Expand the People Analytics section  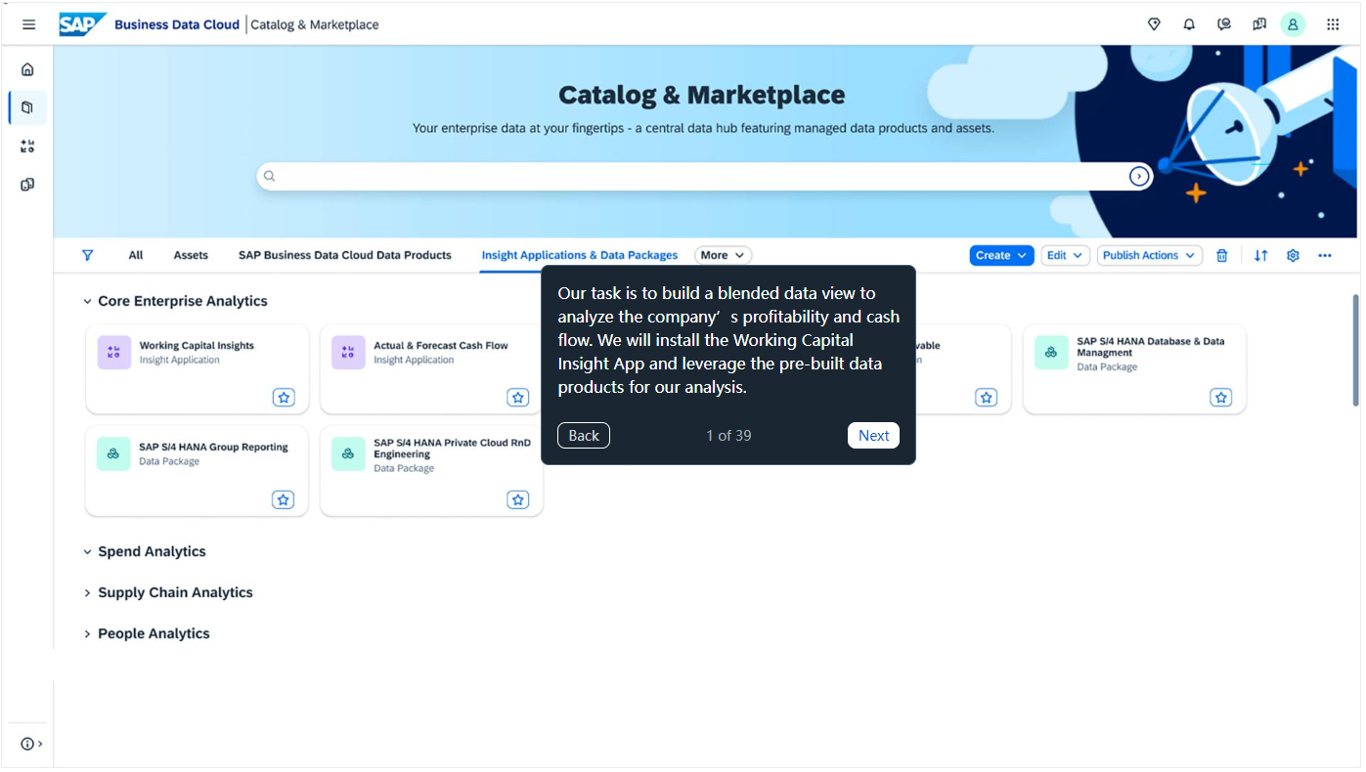coord(87,634)
